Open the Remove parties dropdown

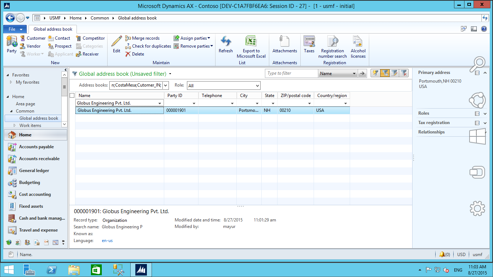[193, 46]
